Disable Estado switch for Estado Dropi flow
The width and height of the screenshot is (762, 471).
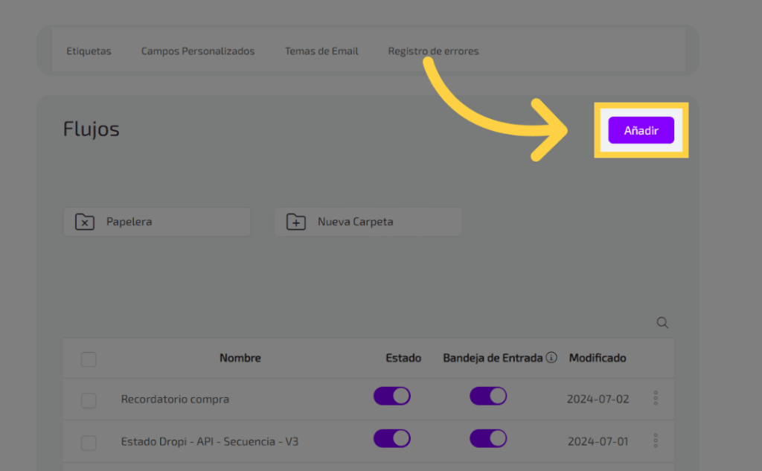pos(391,439)
